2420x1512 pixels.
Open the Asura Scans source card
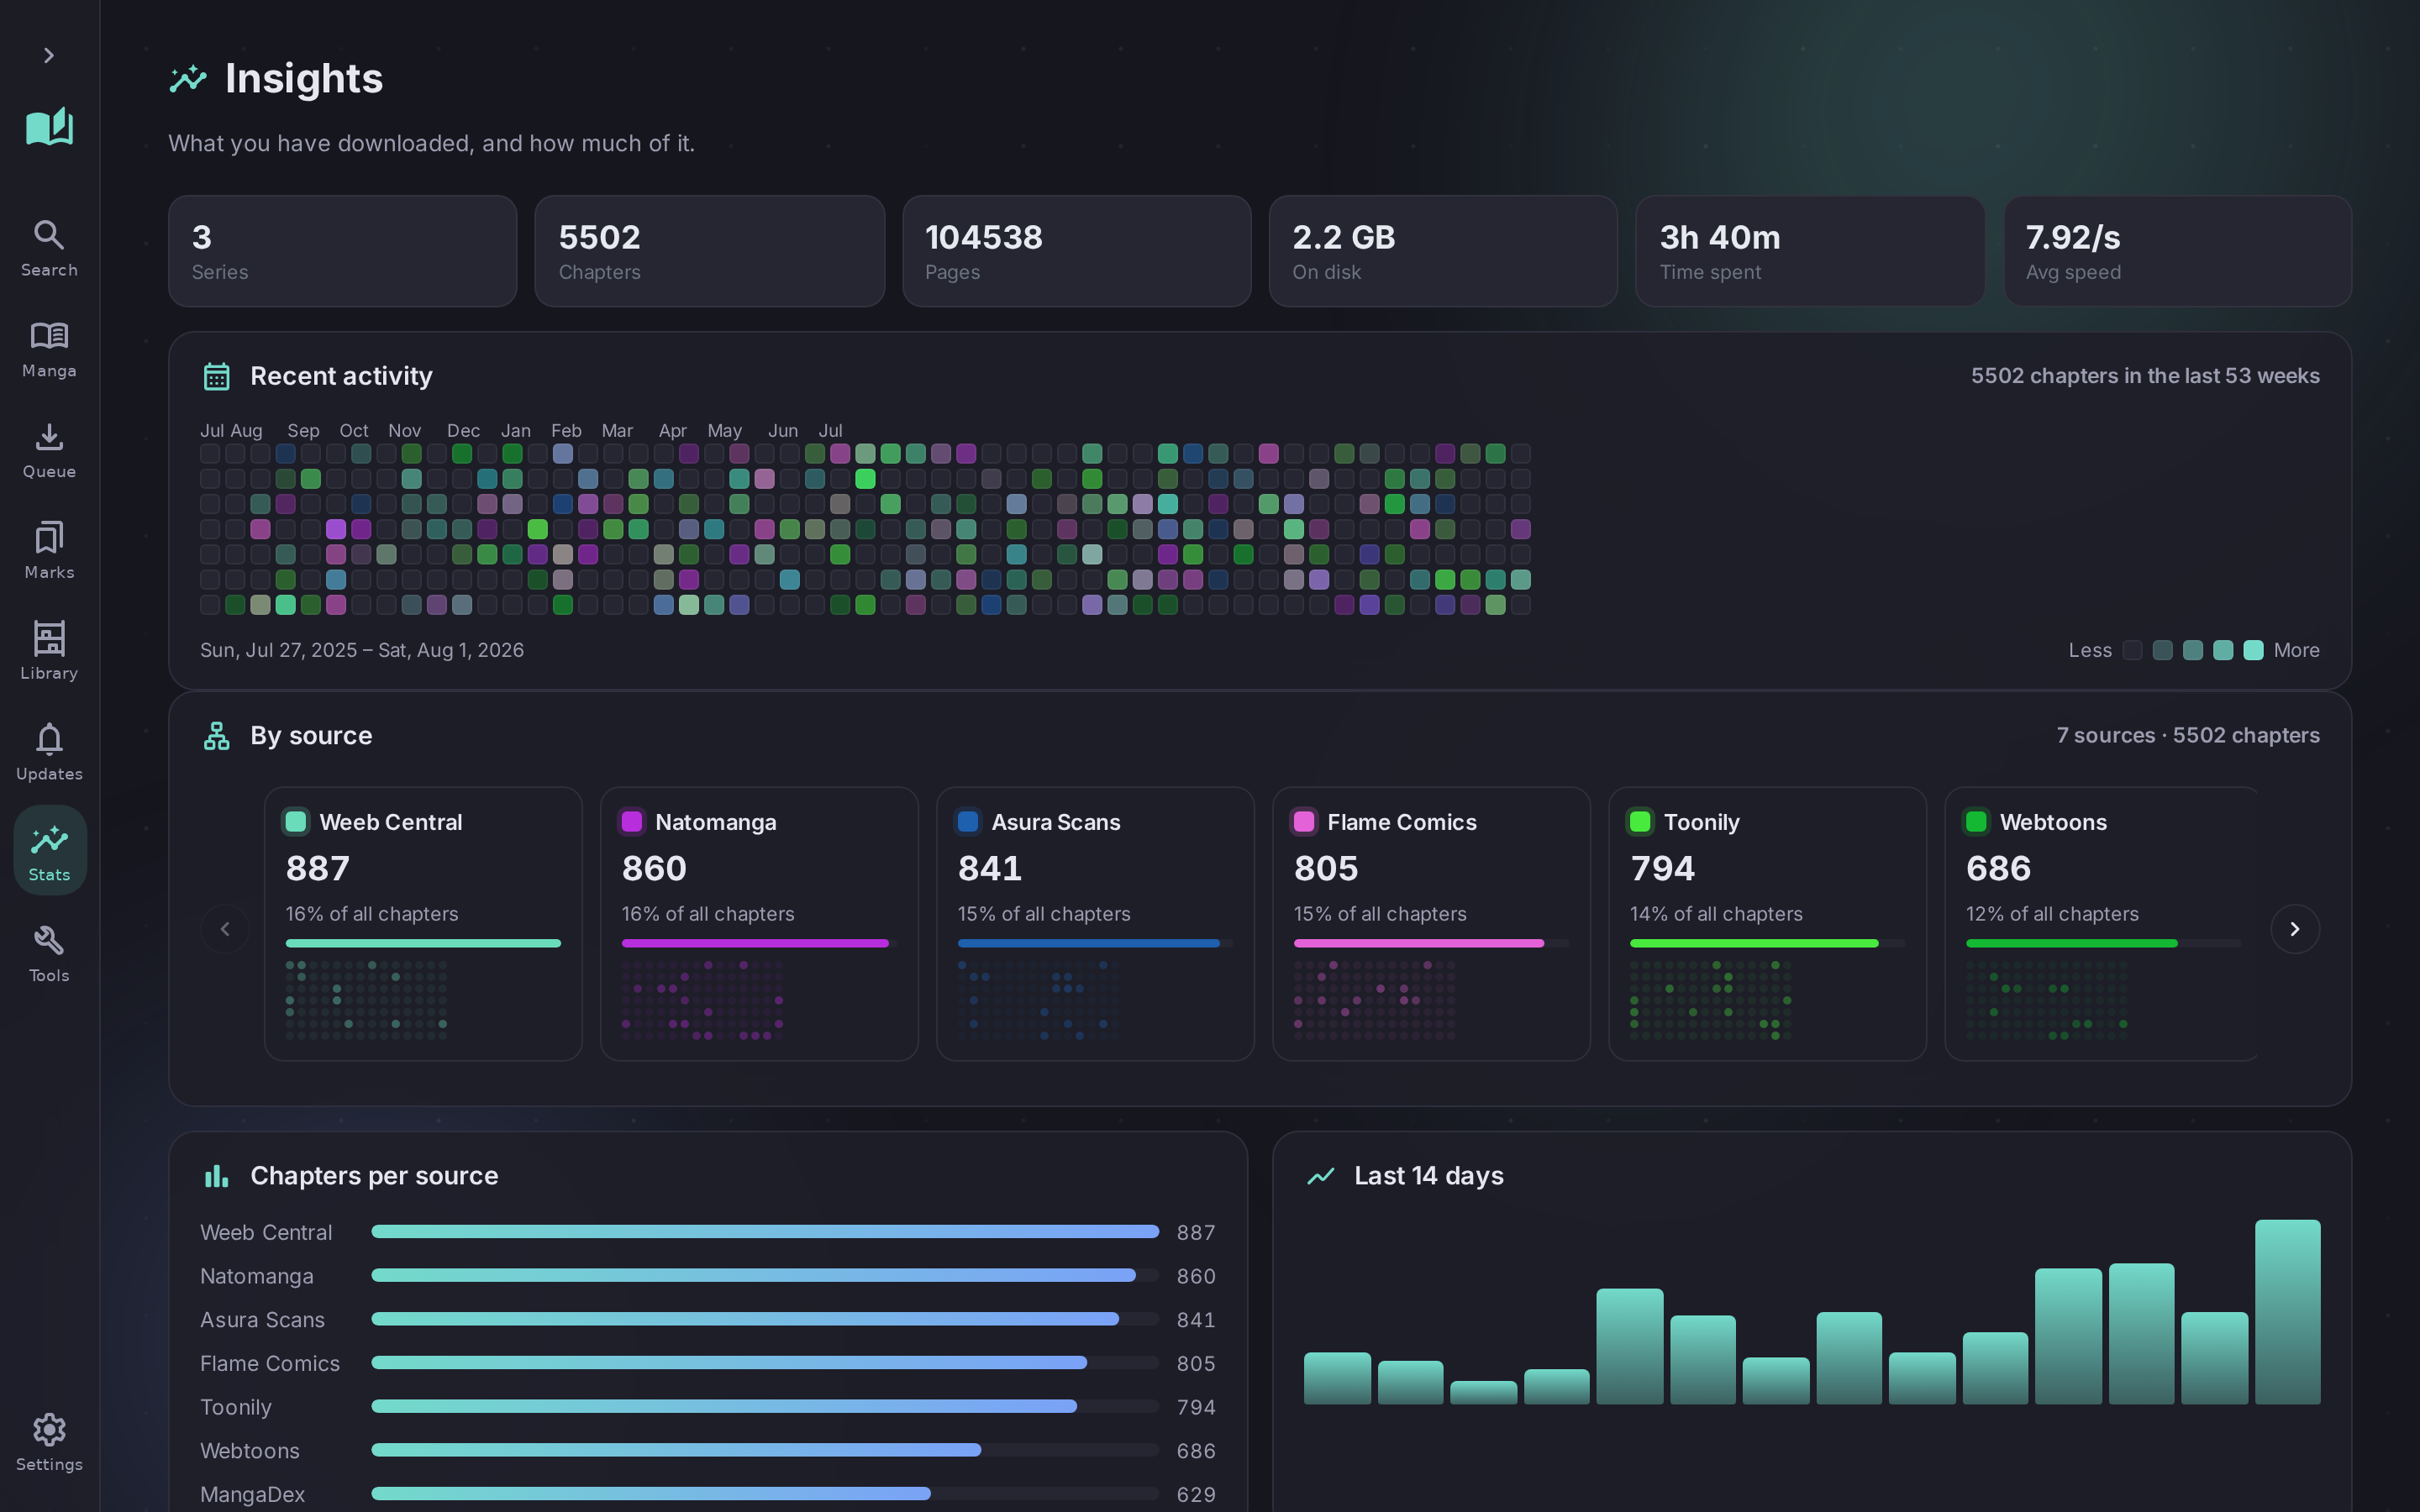1095,924
